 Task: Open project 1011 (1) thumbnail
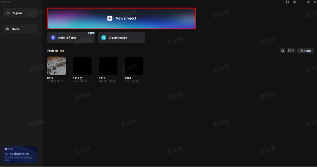tap(82, 66)
